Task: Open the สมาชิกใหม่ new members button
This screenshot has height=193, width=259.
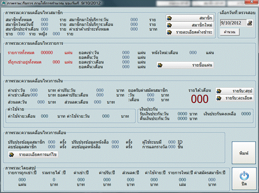Action: pos(190,25)
